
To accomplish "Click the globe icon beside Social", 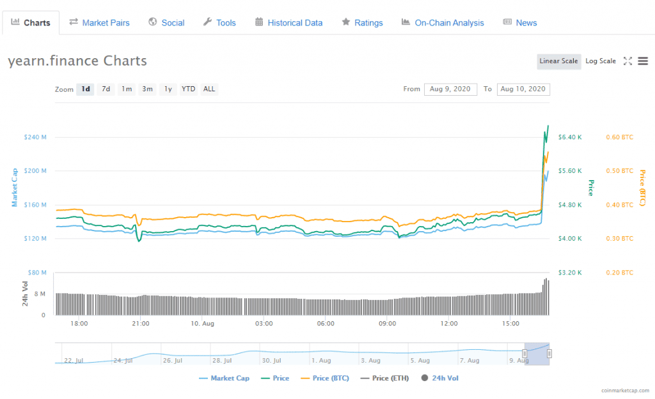I will point(152,22).
